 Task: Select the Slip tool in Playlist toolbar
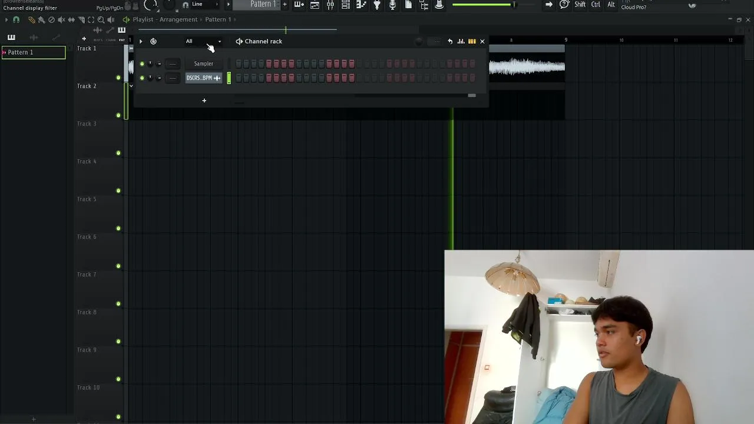[71, 19]
